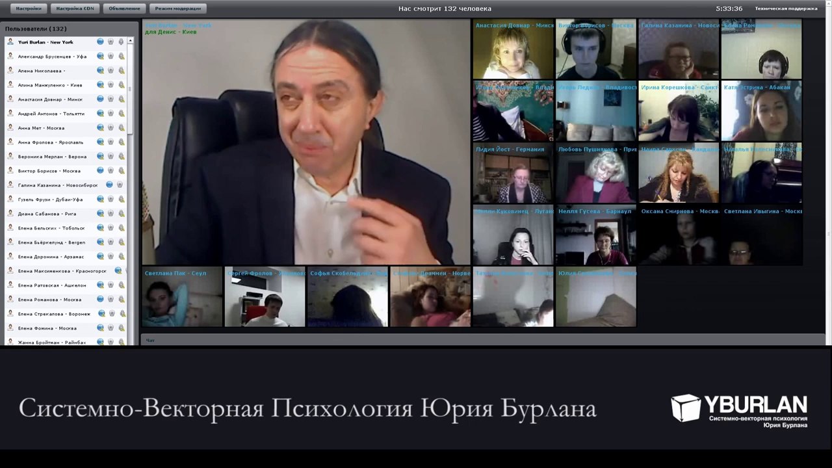The image size is (832, 468).
Task: Click the Нас смотрит 132 человека text
Action: tap(445, 8)
